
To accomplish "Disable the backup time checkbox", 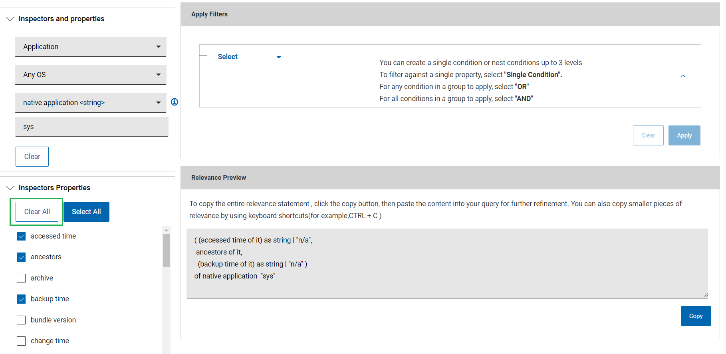I will (x=21, y=299).
